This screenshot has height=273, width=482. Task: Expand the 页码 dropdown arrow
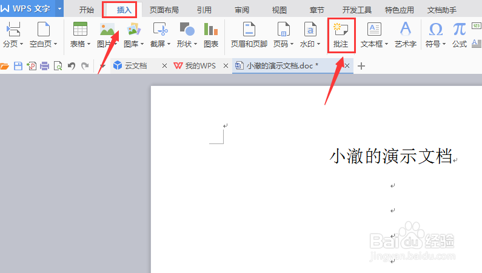[x=292, y=44]
